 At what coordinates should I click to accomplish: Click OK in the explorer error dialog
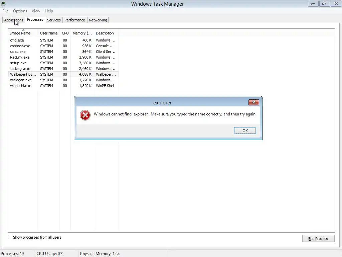245,131
